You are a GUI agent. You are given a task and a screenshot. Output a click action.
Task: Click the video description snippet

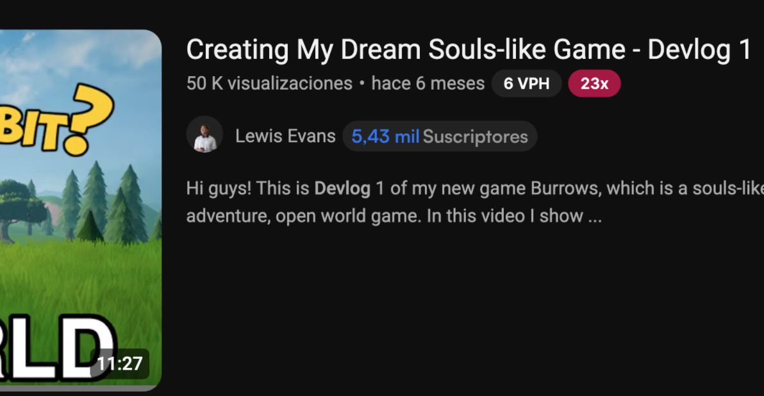[x=475, y=202]
